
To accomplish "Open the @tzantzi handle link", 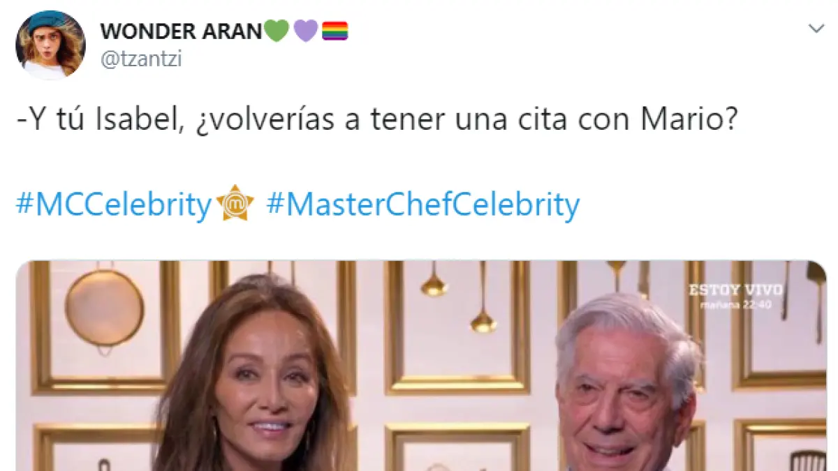I will [141, 60].
